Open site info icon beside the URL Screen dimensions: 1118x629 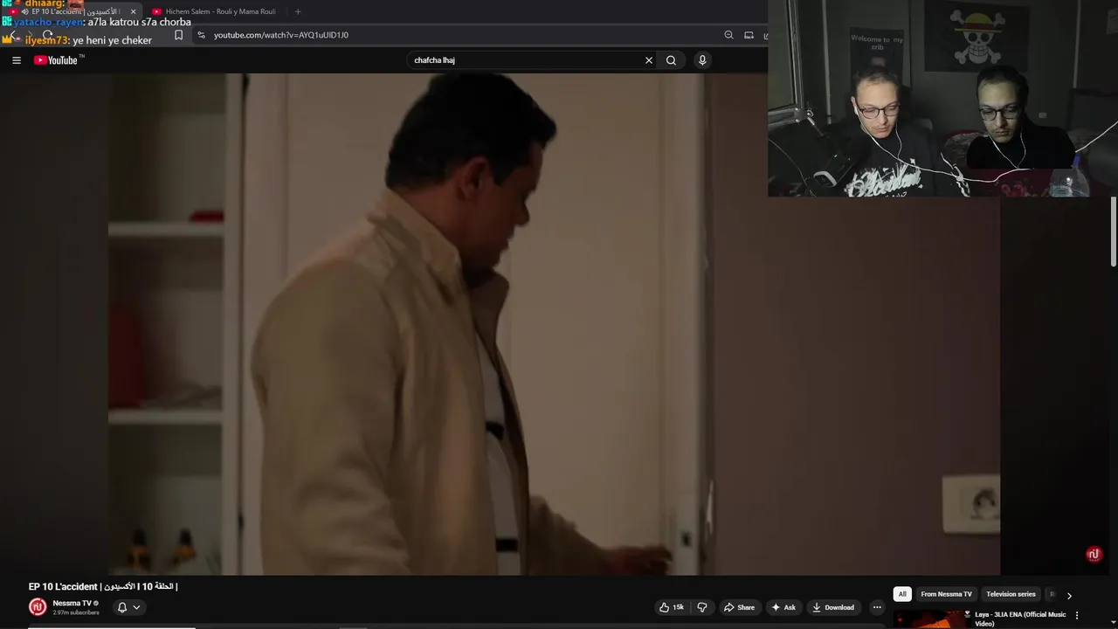pos(201,35)
